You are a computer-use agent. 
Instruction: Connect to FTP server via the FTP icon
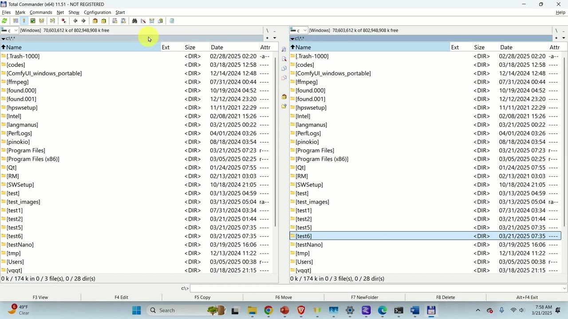[x=115, y=21]
